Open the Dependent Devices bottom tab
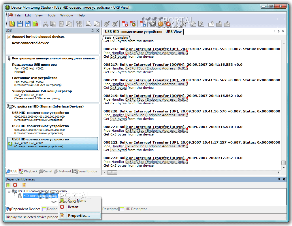The width and height of the screenshot is (292, 226). pos(23,209)
